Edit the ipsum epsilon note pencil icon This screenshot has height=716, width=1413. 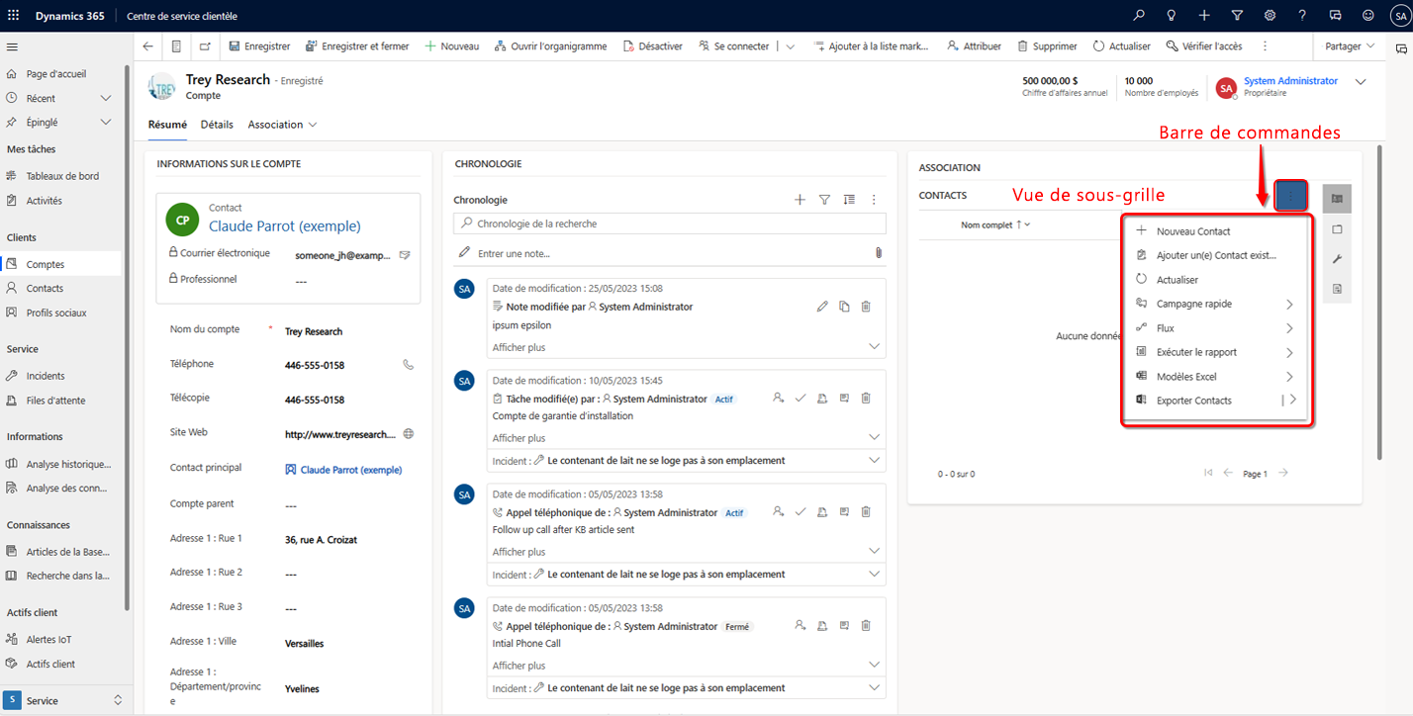pos(822,307)
